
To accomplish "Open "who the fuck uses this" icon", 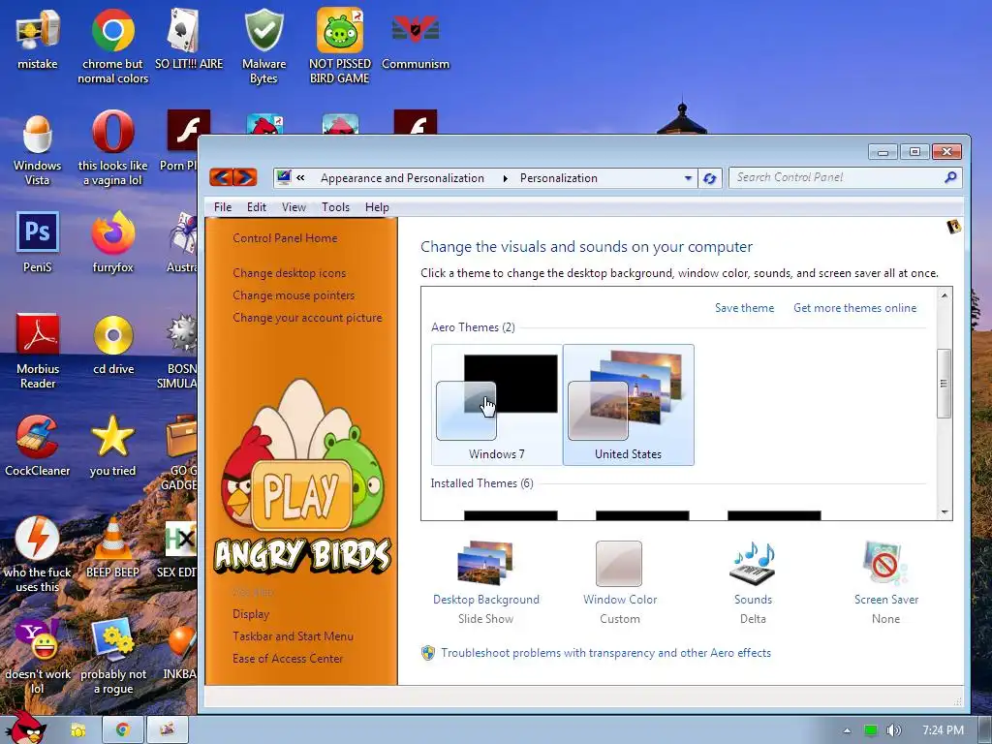I will (38, 555).
